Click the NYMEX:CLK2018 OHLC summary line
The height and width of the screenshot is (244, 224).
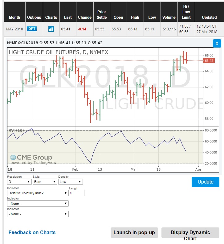point(55,43)
